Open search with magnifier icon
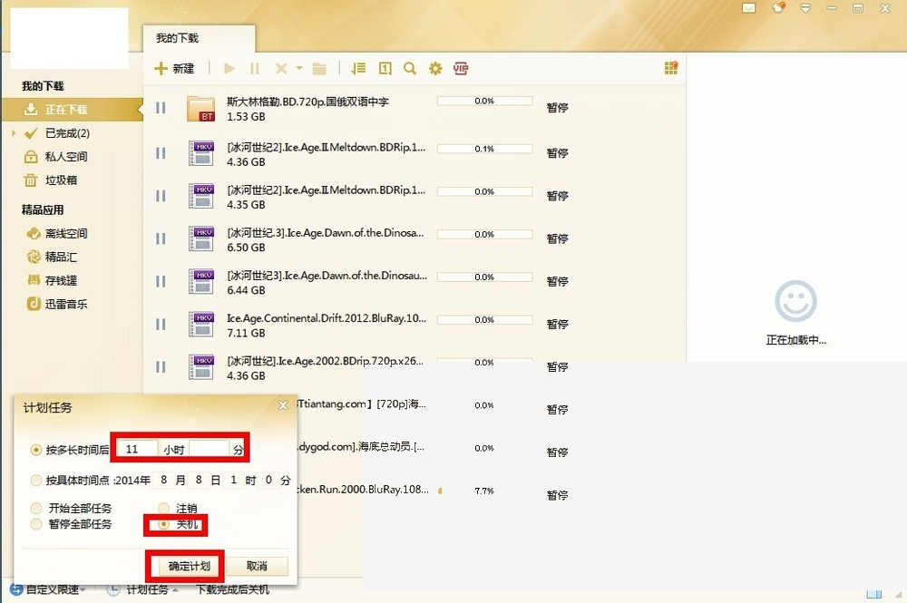Image resolution: width=907 pixels, height=603 pixels. [x=410, y=69]
